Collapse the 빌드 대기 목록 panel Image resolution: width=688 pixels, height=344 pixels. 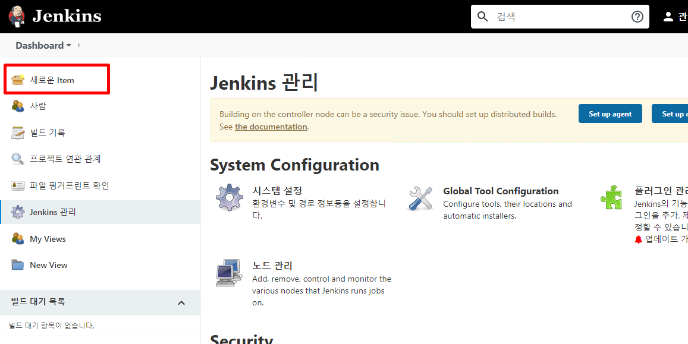click(181, 302)
